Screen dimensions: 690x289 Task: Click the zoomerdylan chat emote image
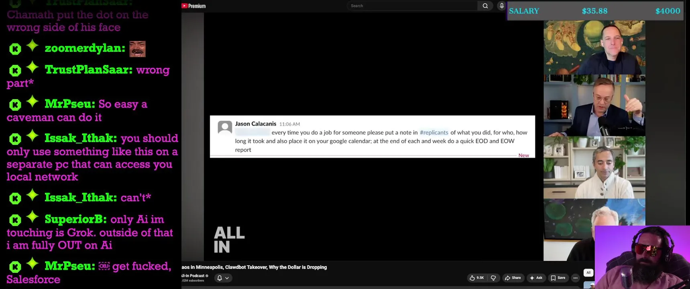click(137, 49)
